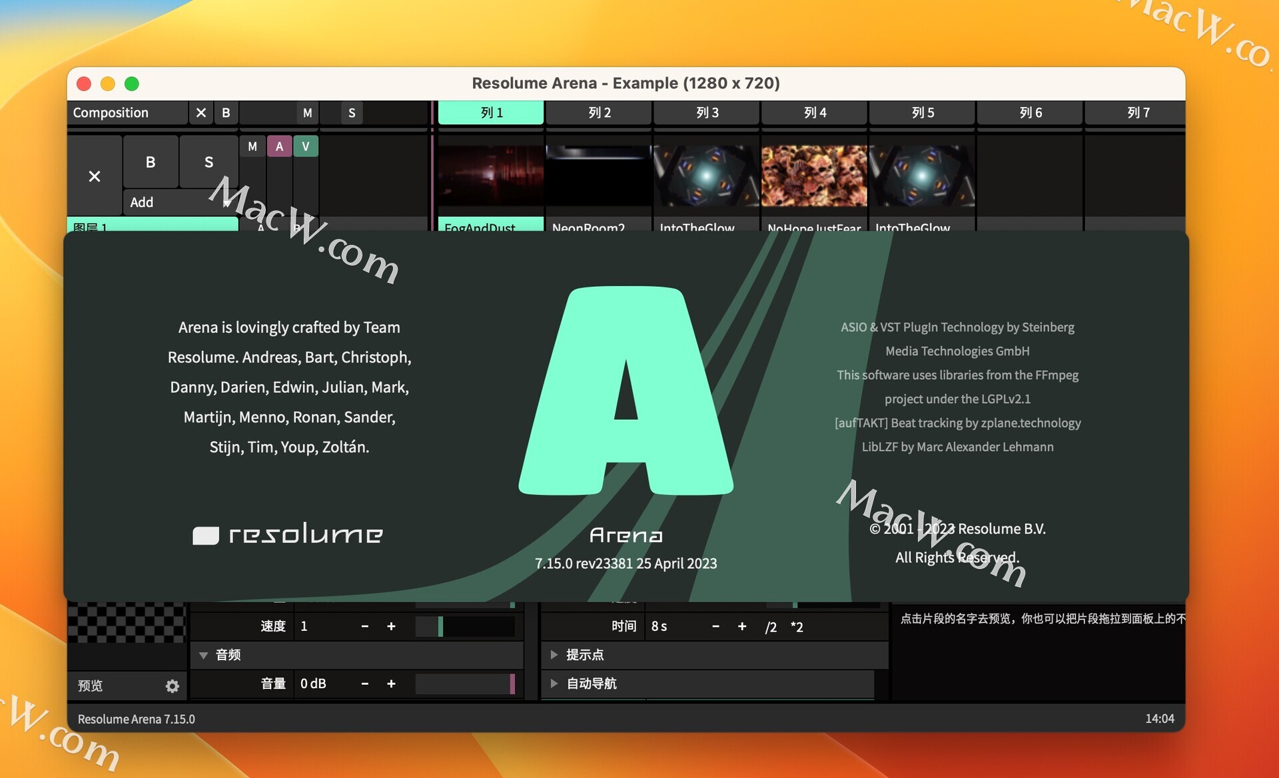1279x778 pixels.
Task: Adjust the 速度 speed slider
Action: coord(465,626)
